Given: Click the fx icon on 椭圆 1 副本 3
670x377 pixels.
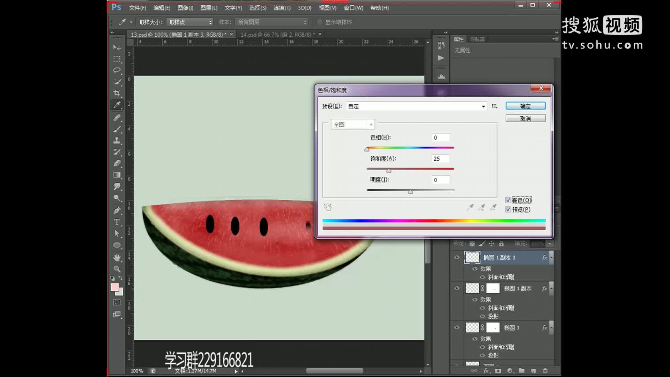Looking at the screenshot, I should [x=544, y=257].
